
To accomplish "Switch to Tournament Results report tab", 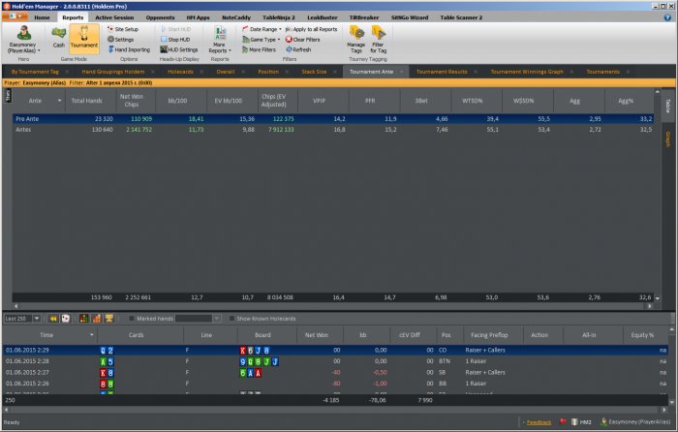I will [x=442, y=72].
